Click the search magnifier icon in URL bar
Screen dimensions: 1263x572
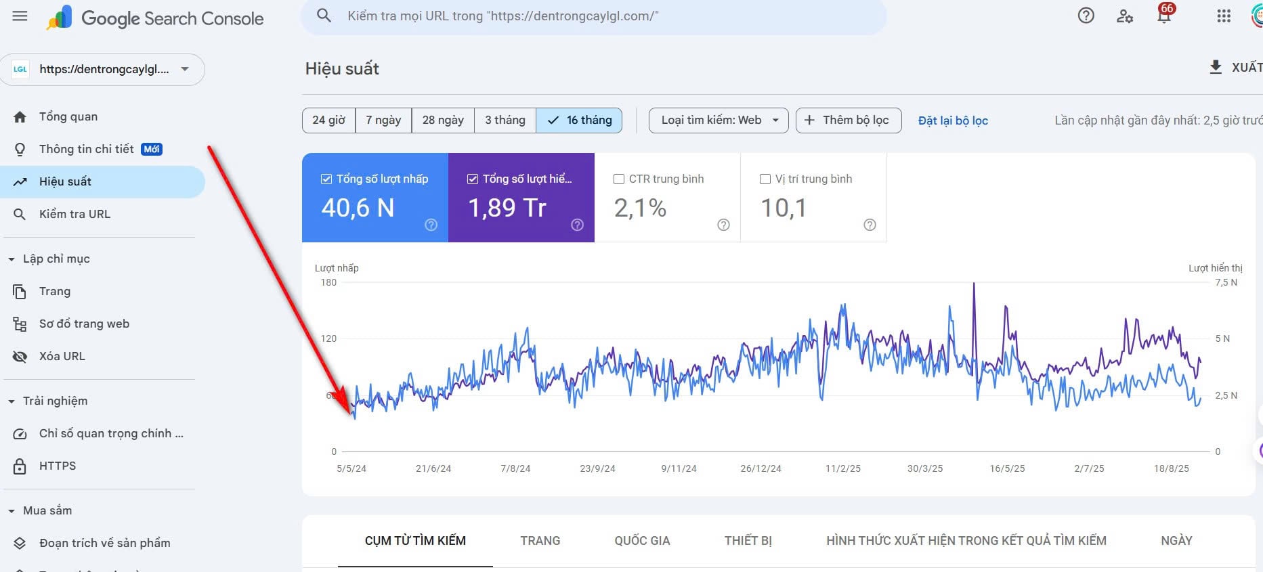click(x=324, y=16)
